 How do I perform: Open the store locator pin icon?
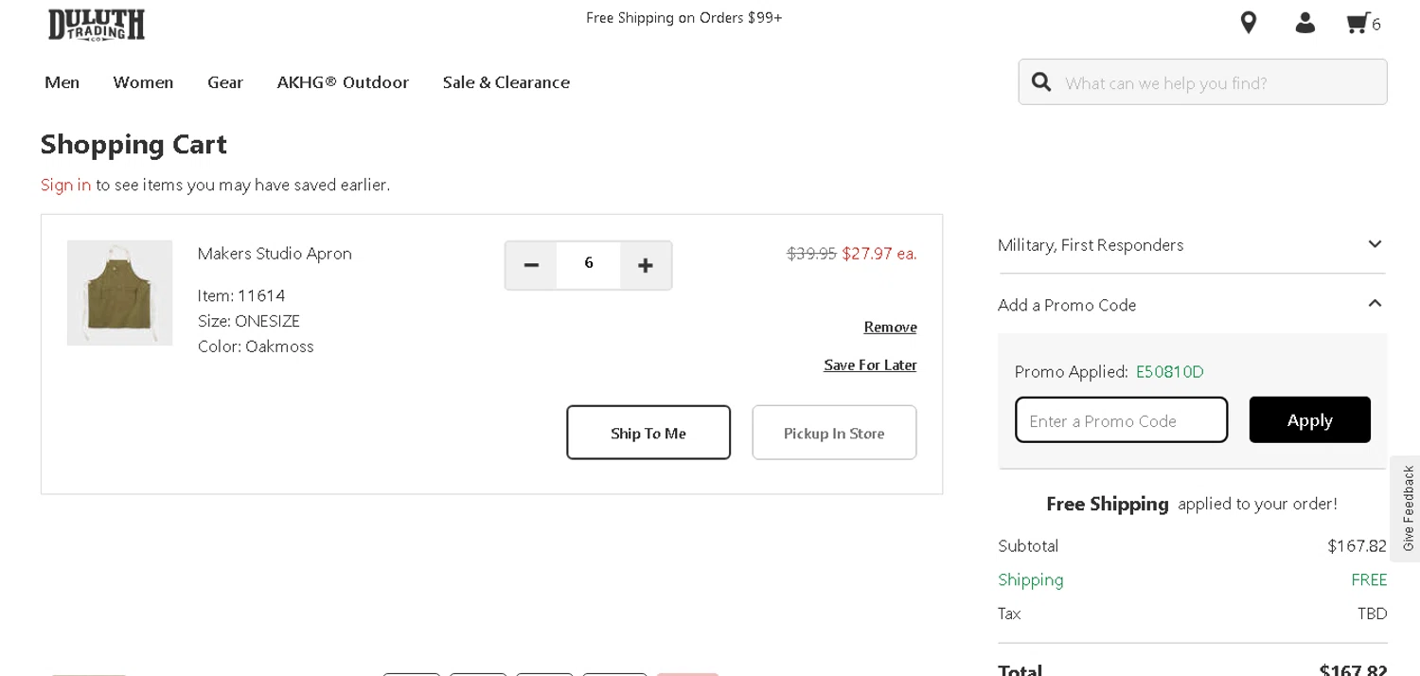pos(1249,23)
